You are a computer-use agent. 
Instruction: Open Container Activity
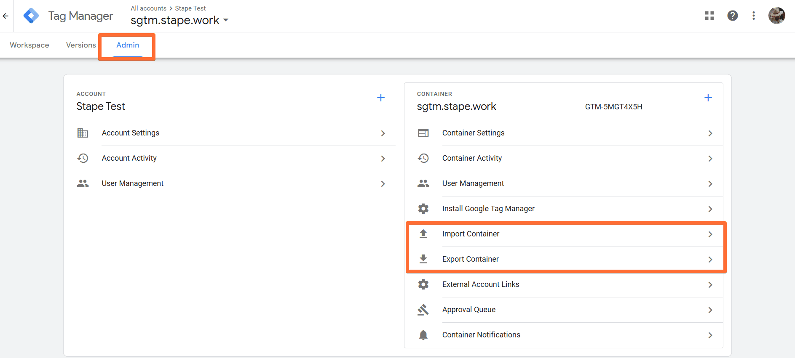472,158
